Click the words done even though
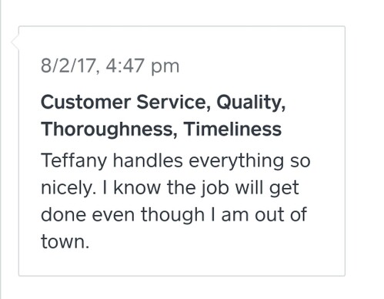Image resolution: width=384 pixels, height=299 pixels. click(122, 215)
